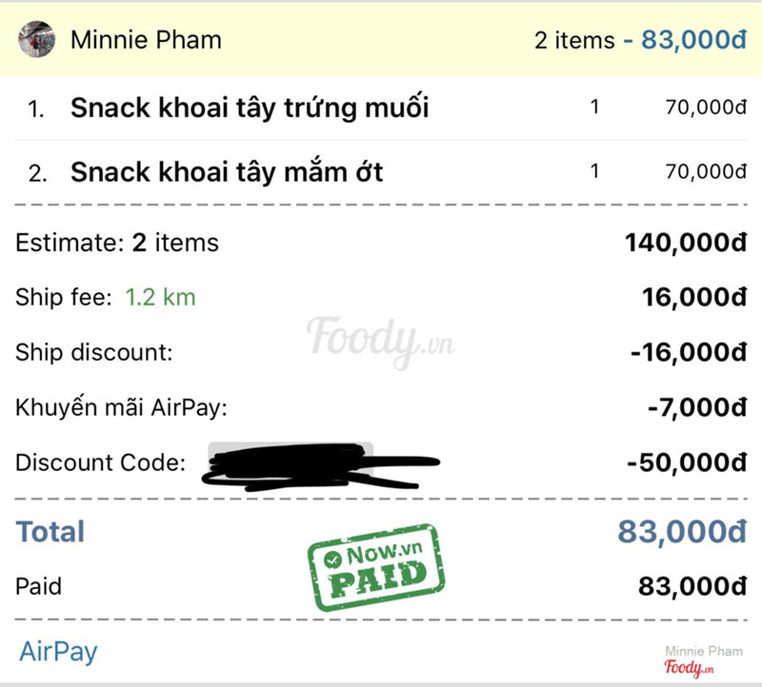Select the 140,000đ estimate amount

(x=684, y=243)
